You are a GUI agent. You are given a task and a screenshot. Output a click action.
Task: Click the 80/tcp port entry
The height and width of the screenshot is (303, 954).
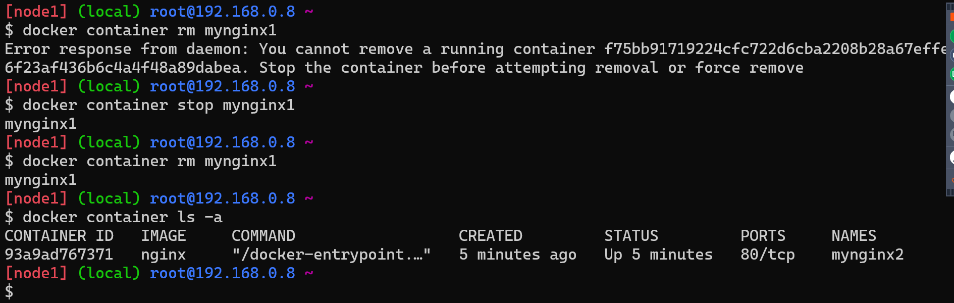tap(767, 255)
